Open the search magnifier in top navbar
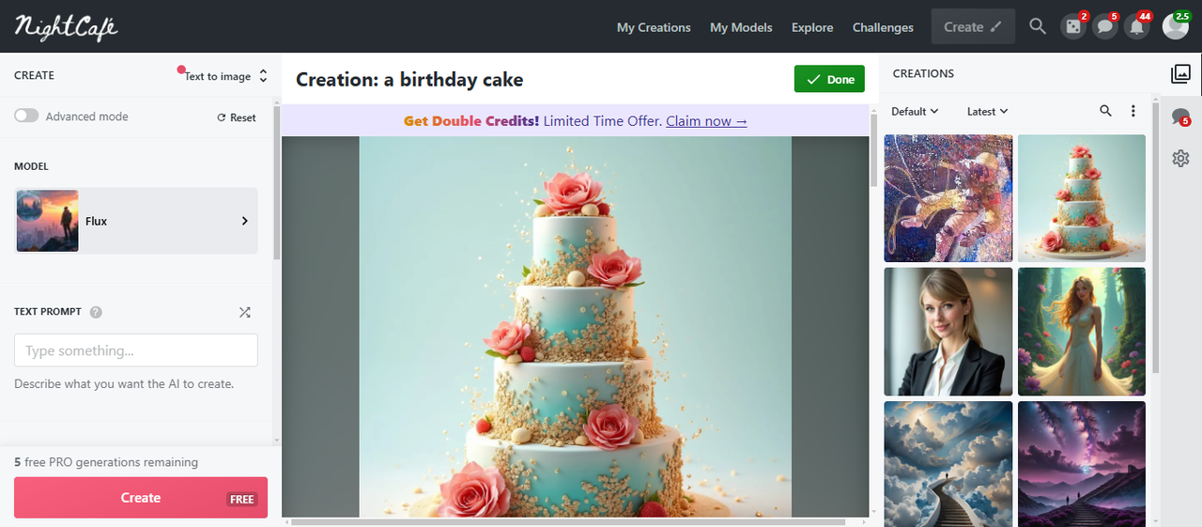This screenshot has width=1202, height=527. [x=1038, y=26]
